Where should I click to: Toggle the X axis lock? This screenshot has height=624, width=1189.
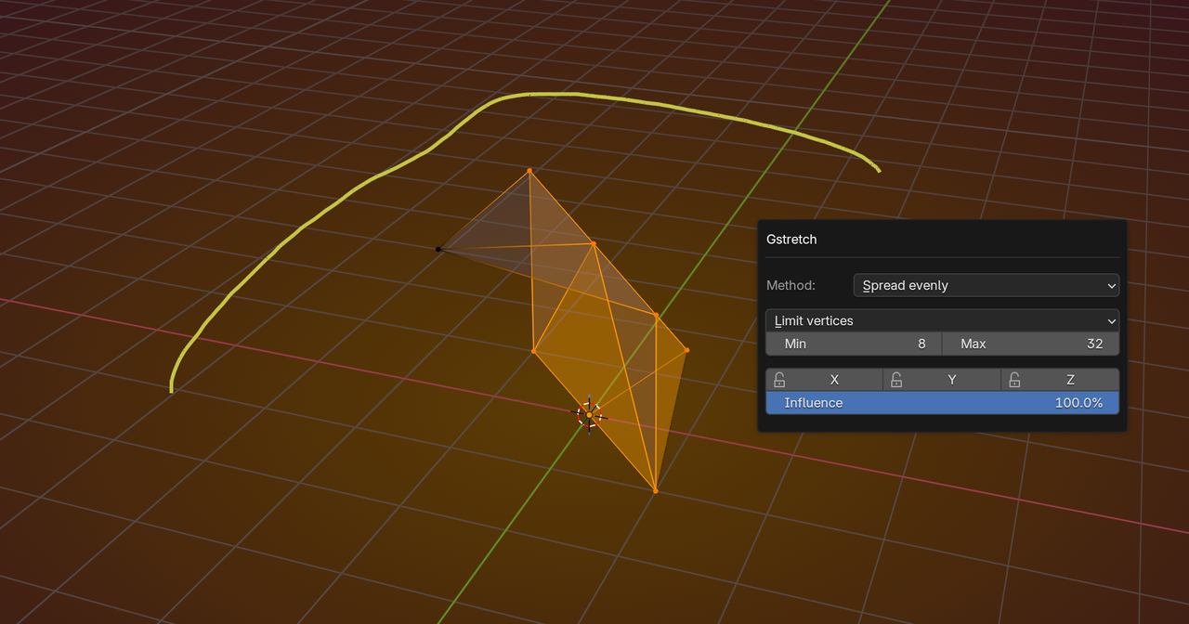pos(824,380)
